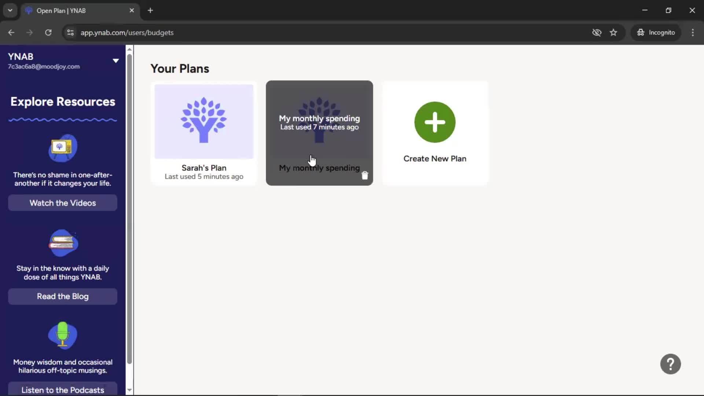
Task: Click the green microphone podcast icon
Action: 63,335
